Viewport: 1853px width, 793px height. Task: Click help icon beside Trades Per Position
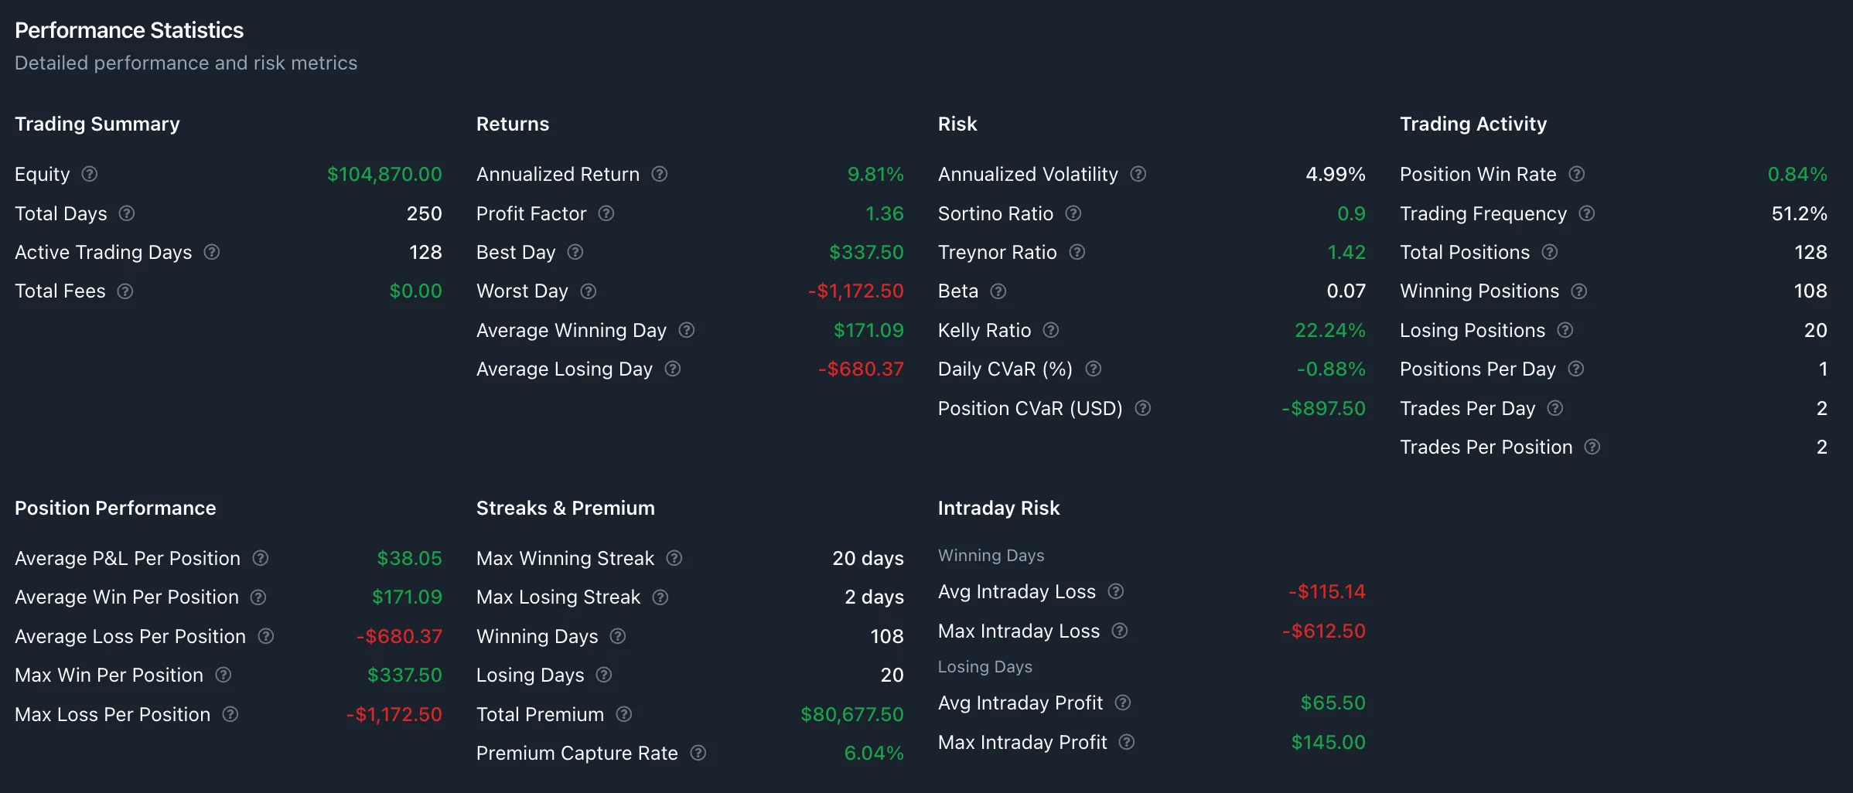pyautogui.click(x=1592, y=447)
